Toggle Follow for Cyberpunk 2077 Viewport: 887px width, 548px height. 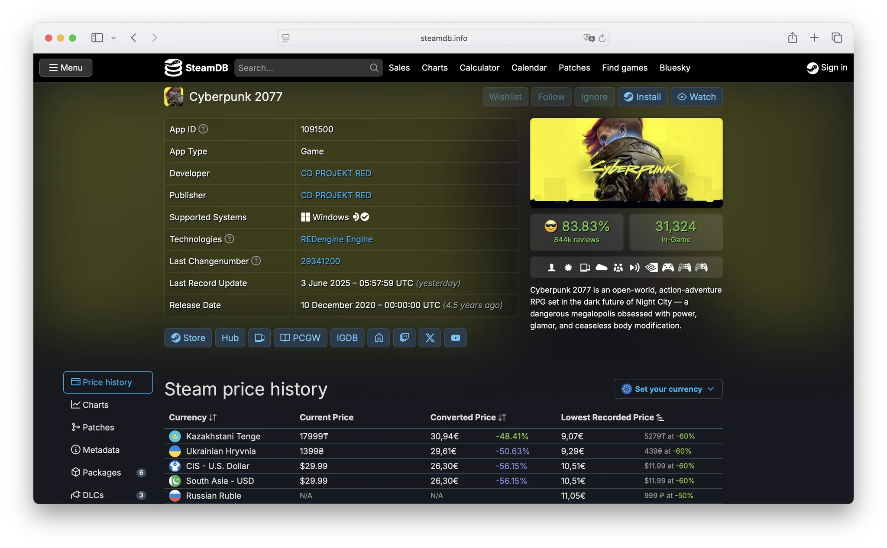[x=551, y=97]
